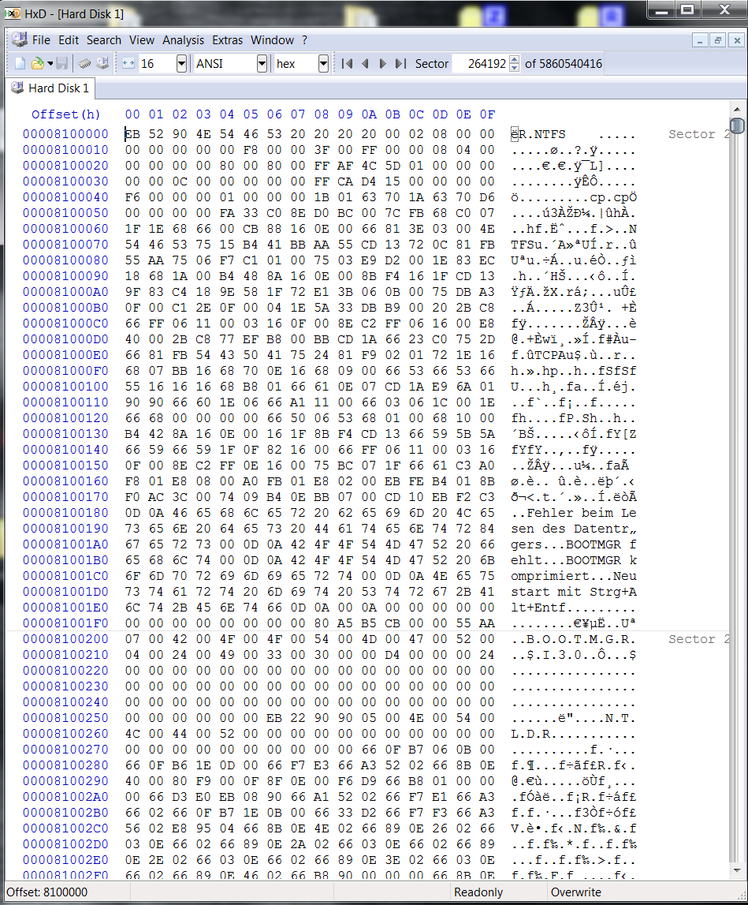The width and height of the screenshot is (748, 905).
Task: Click decoded text 'Fehler beim Le'
Action: pos(582,513)
